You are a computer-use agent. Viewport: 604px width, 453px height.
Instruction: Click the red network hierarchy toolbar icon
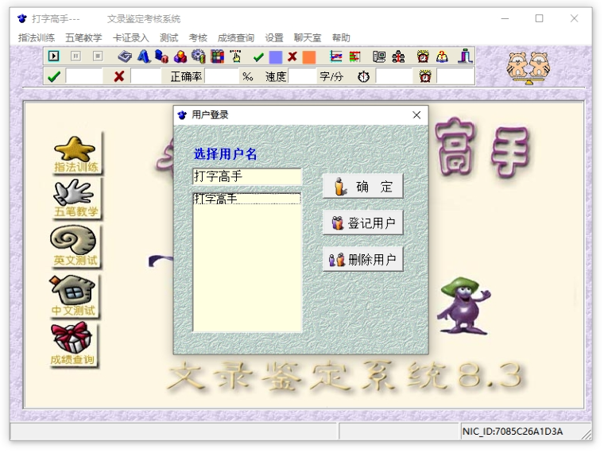pyautogui.click(x=398, y=56)
